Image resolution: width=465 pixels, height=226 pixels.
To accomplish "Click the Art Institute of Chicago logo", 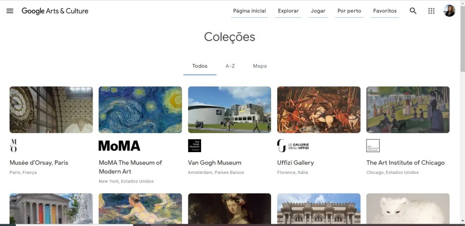I will pos(373,145).
